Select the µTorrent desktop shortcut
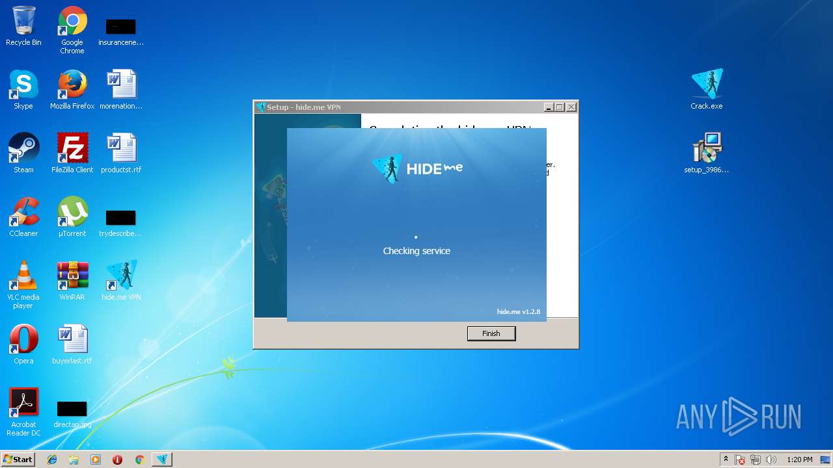 point(72,218)
